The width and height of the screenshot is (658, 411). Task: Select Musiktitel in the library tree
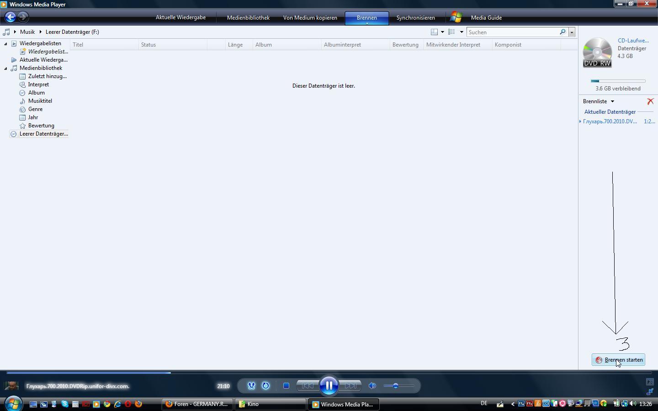click(x=40, y=101)
